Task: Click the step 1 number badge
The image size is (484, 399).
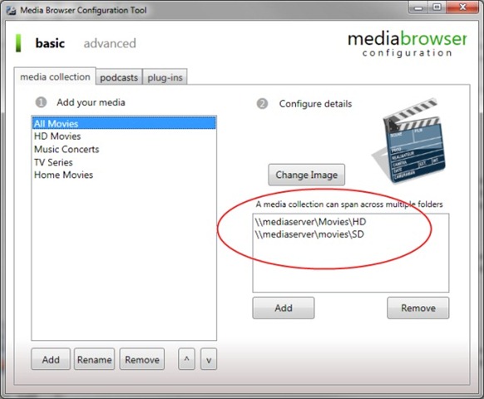Action: 41,102
